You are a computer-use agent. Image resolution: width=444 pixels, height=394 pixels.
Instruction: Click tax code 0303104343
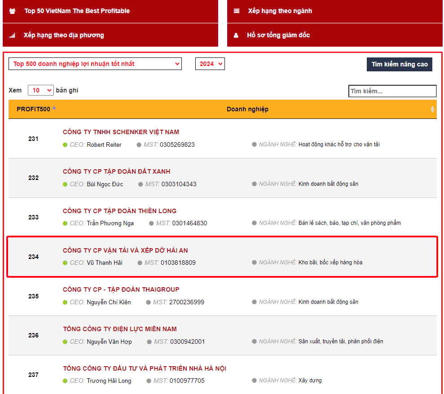tap(179, 184)
